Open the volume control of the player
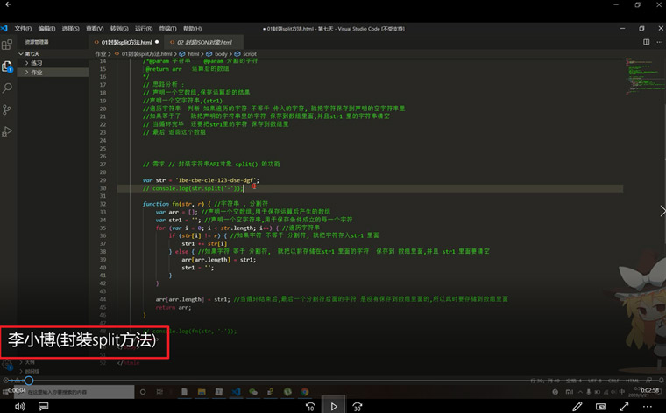 point(19,407)
